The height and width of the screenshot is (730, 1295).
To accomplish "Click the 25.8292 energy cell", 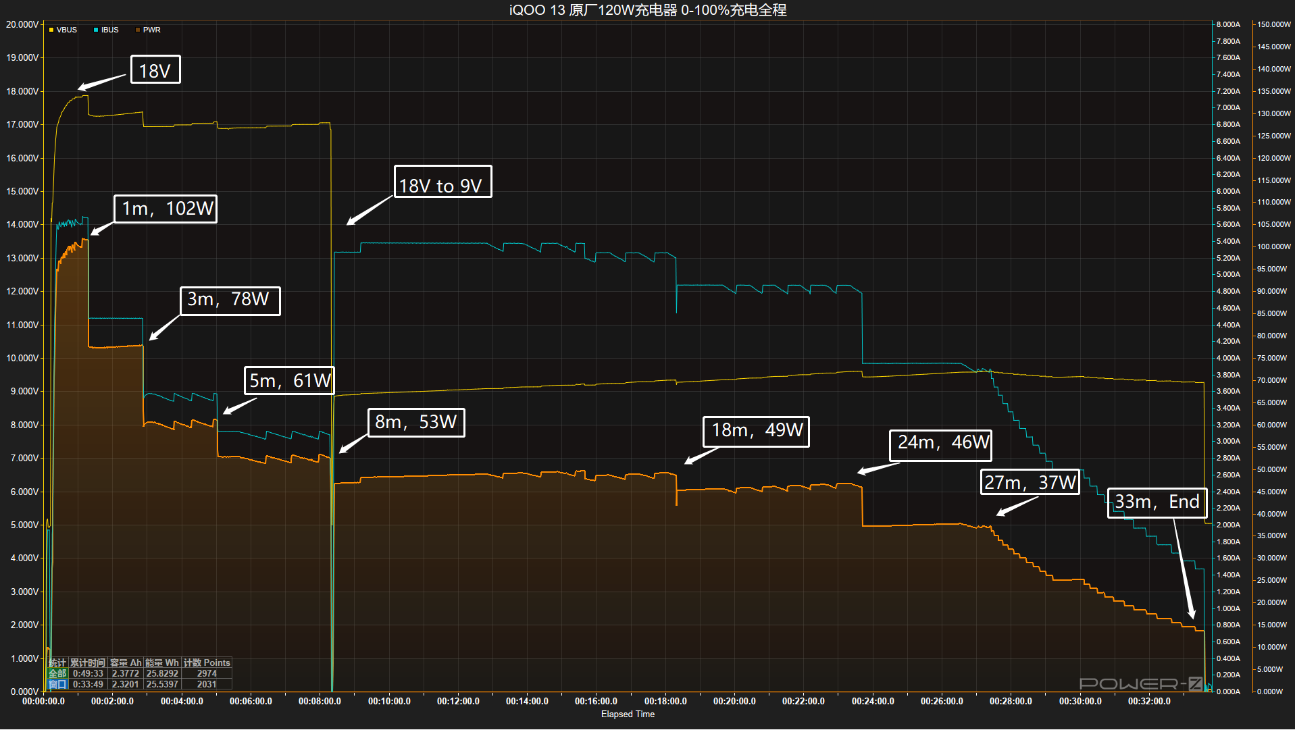I will 162,673.
